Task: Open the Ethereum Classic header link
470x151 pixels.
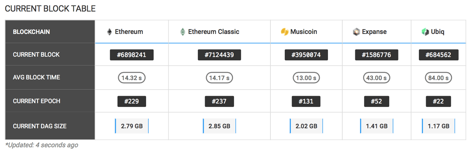Action: [214, 32]
